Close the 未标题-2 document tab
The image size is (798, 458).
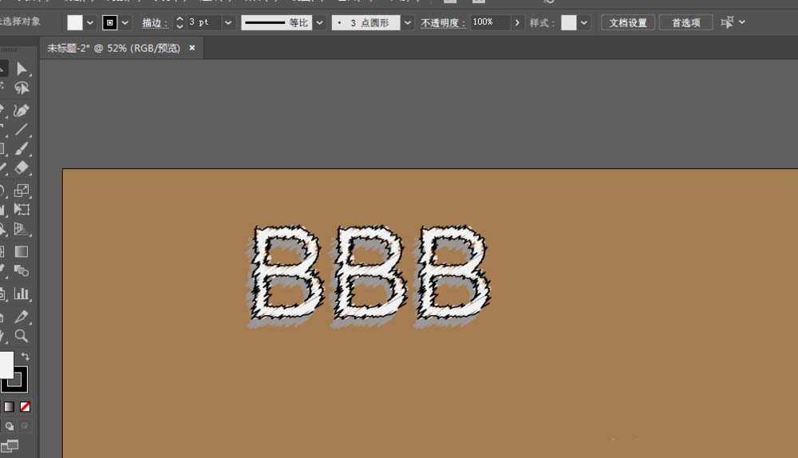click(192, 49)
